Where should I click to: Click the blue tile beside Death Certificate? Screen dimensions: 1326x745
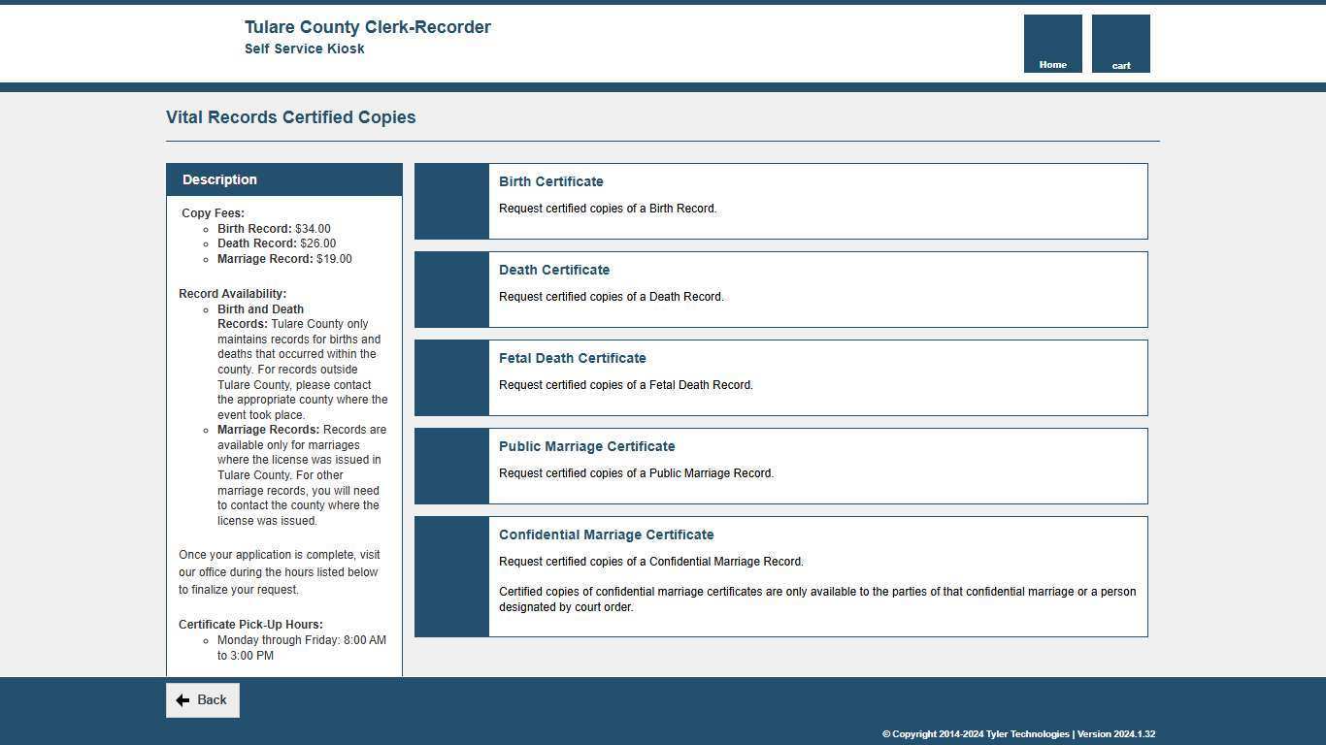[x=451, y=289]
